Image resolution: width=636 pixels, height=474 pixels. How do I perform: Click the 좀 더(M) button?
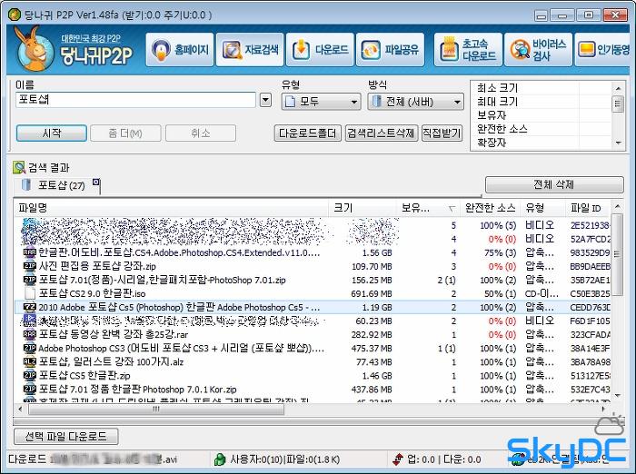click(125, 133)
